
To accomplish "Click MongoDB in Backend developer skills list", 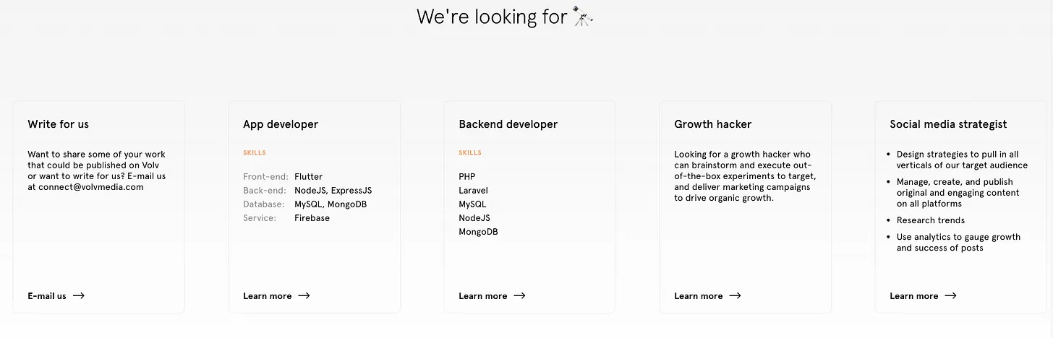I will 479,232.
